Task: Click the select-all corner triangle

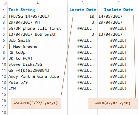Action: [5, 3]
